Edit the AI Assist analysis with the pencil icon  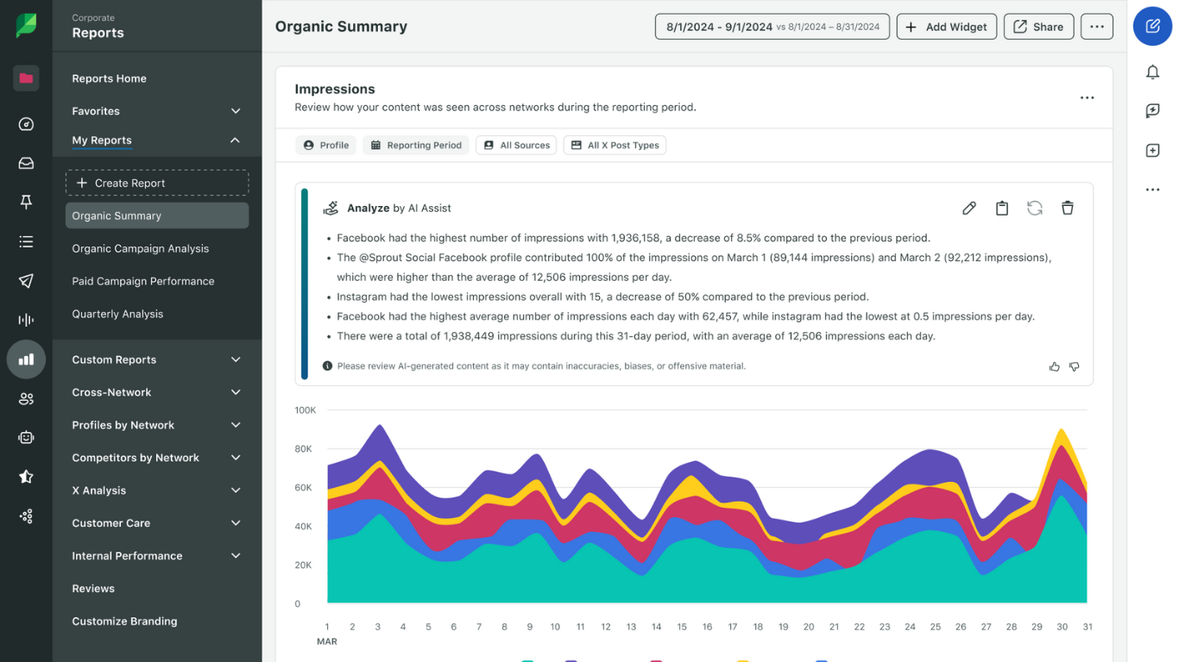click(x=969, y=208)
